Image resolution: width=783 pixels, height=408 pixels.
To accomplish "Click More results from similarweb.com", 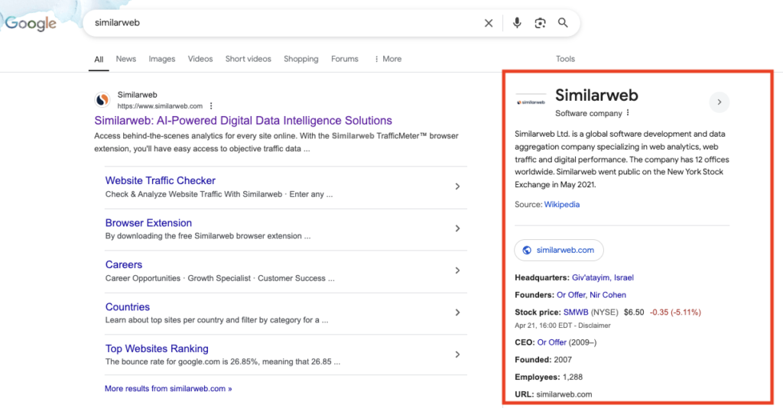I will [168, 389].
